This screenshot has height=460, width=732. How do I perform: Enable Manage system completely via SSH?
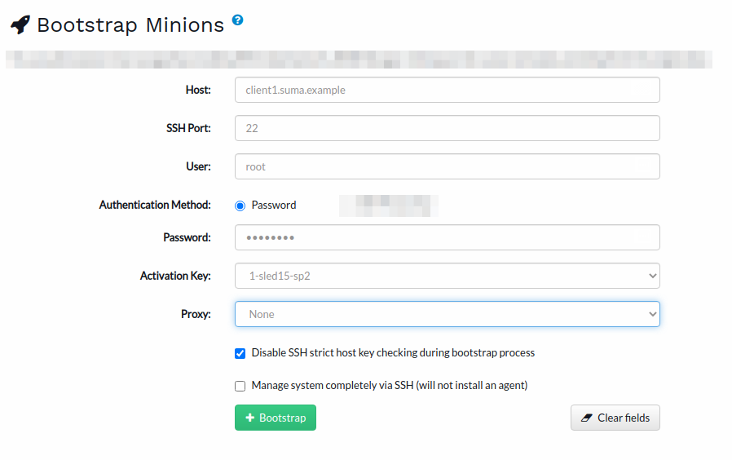(240, 387)
